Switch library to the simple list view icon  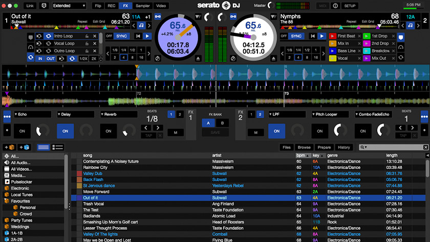coord(44,147)
